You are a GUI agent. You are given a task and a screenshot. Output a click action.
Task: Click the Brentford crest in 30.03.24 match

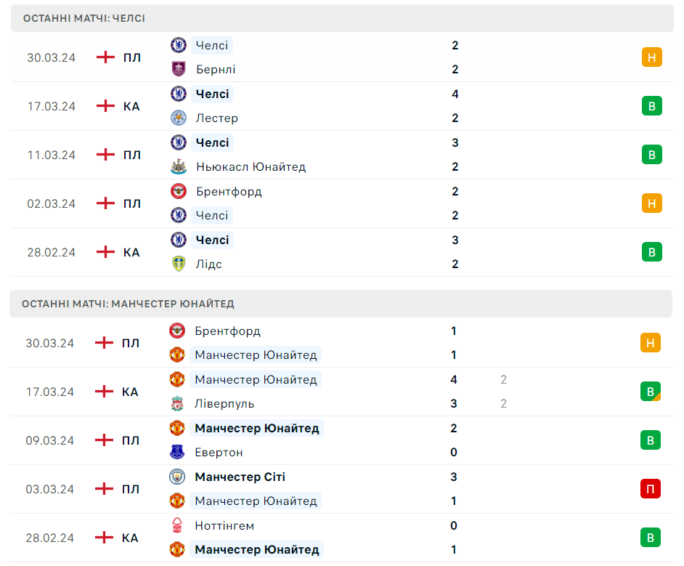[177, 331]
